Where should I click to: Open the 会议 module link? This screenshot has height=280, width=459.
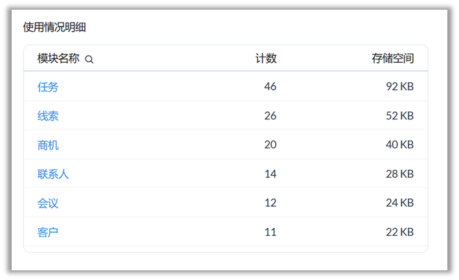coord(48,203)
